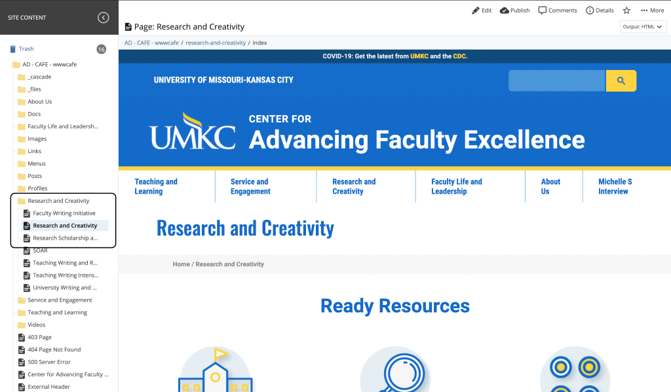
Task: Open the About Us nav tab
Action: 550,187
